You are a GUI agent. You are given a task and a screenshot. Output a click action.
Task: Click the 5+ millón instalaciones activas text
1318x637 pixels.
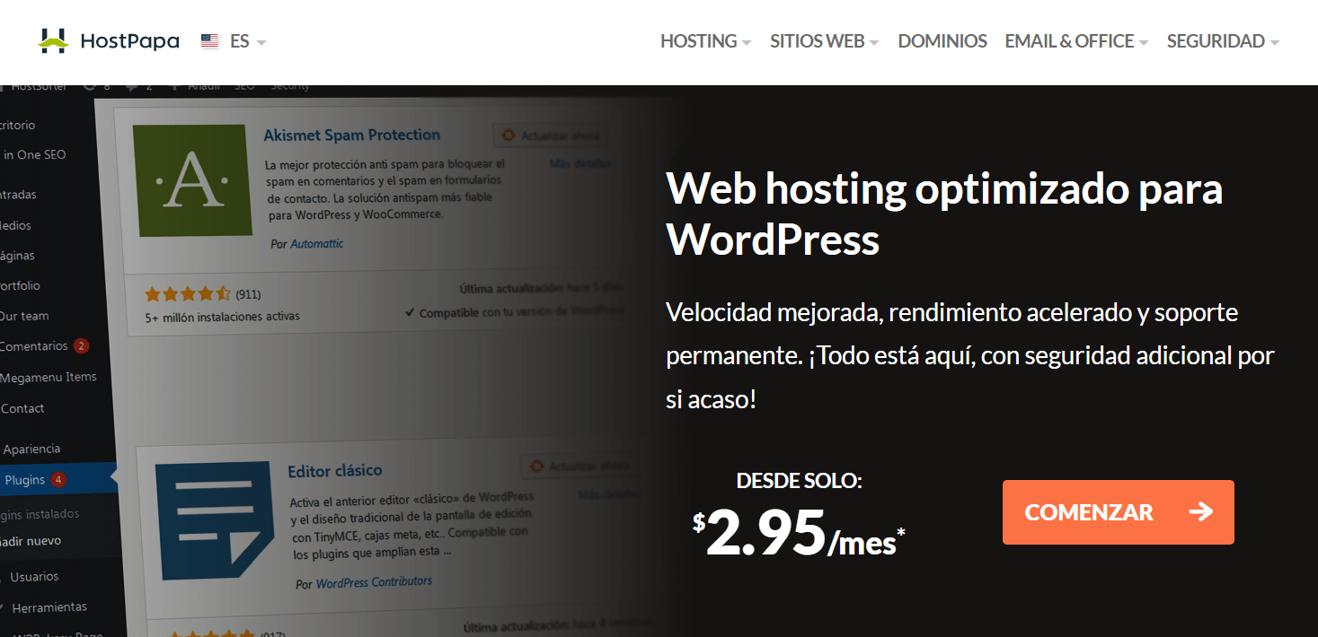[x=223, y=317]
